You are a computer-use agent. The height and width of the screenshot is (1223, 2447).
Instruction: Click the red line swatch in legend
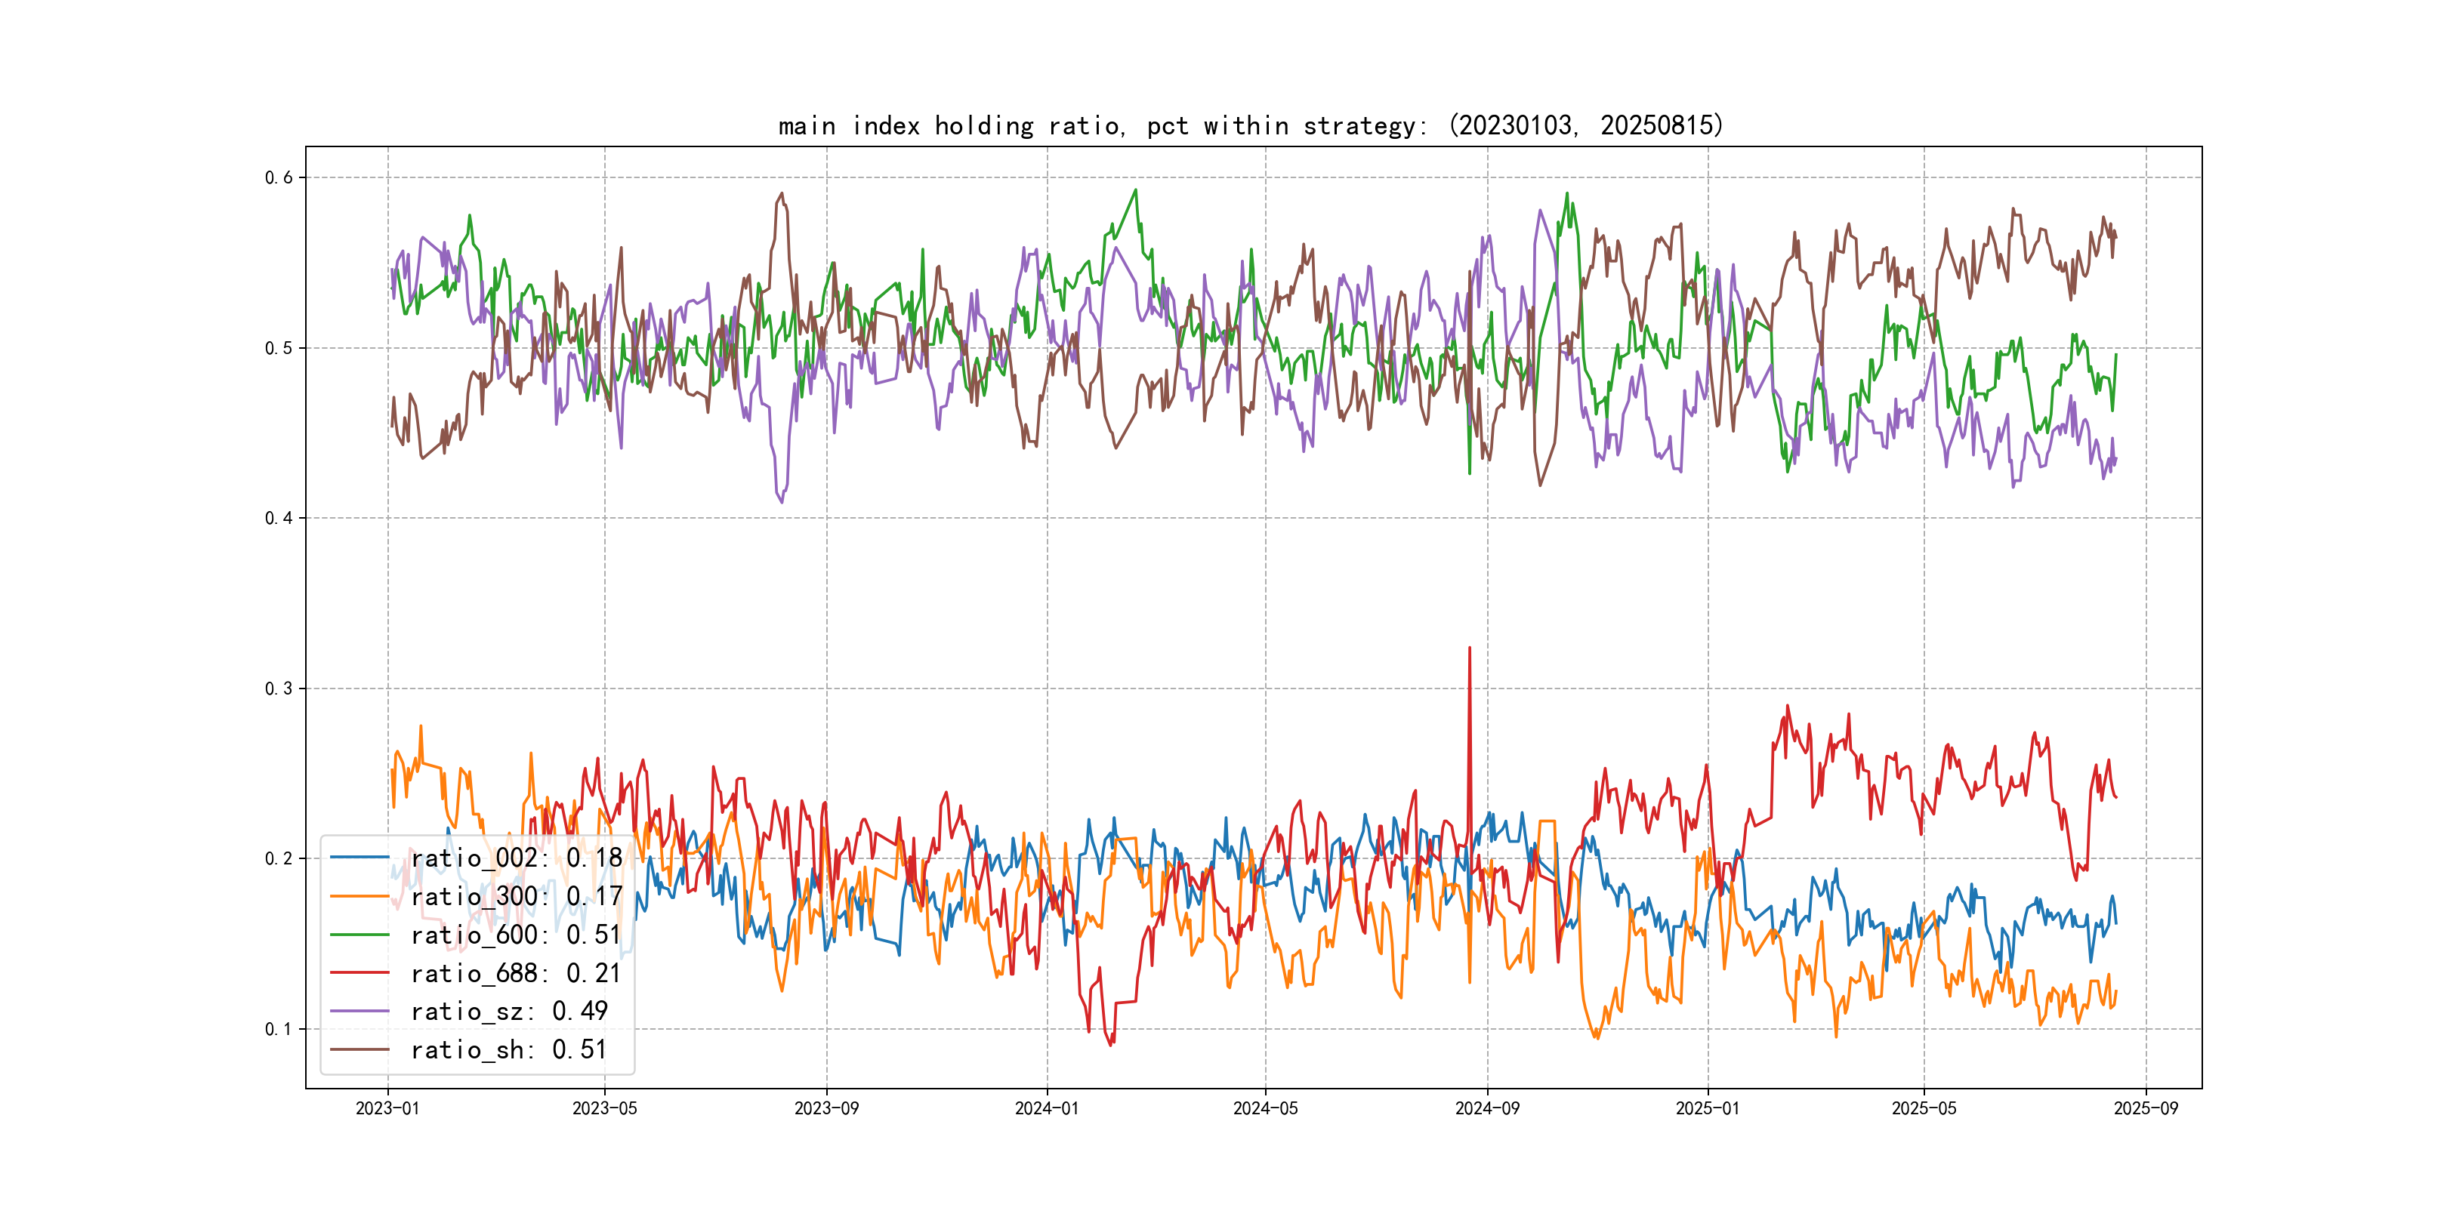click(359, 973)
